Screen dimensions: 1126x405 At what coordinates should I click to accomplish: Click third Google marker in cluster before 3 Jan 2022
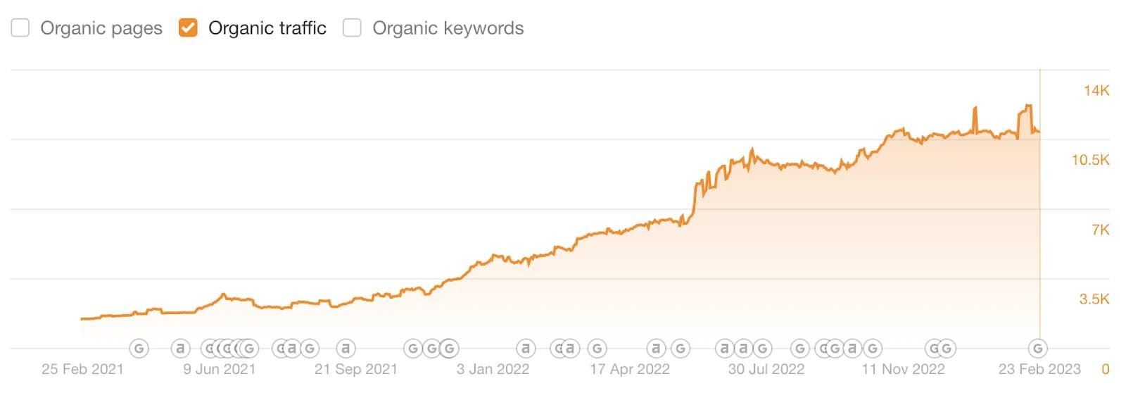tap(449, 348)
